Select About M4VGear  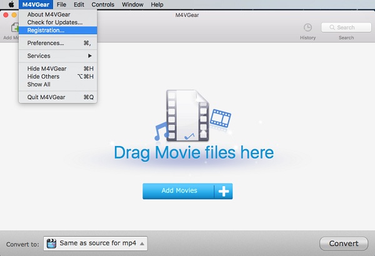[58, 14]
